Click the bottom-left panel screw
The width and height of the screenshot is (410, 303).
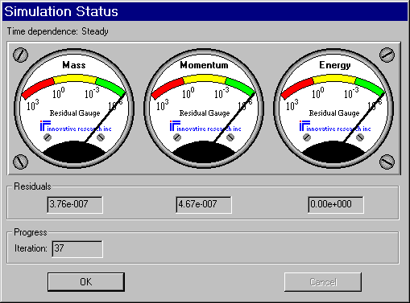pos(20,162)
